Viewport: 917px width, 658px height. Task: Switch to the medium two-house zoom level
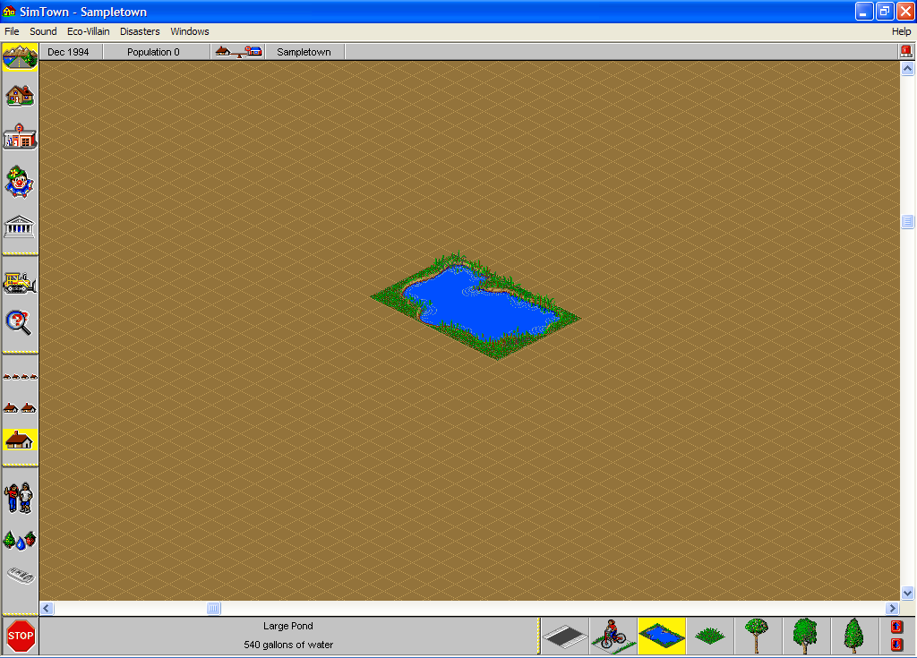pos(20,408)
